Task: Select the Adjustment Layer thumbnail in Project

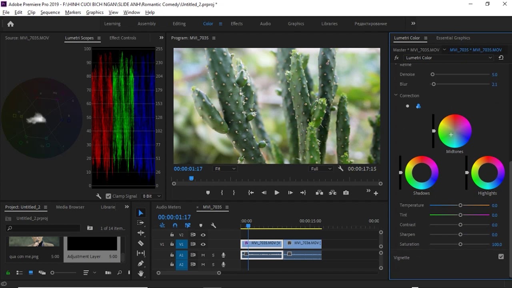Action: pos(92,244)
